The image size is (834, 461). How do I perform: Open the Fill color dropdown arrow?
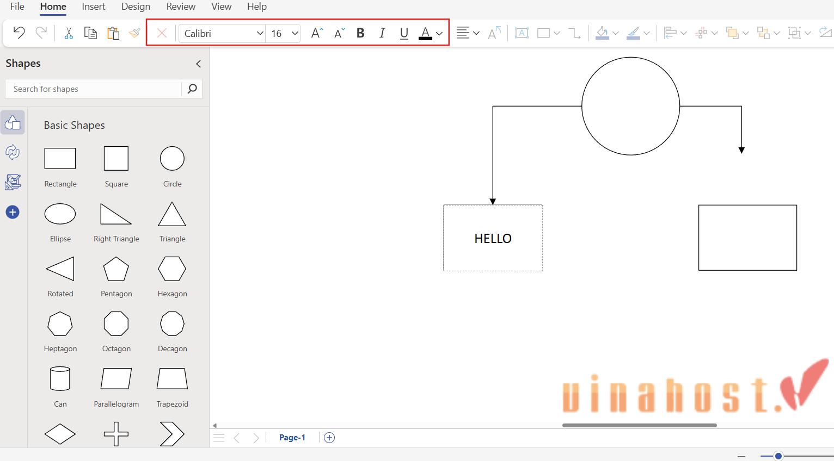point(616,34)
